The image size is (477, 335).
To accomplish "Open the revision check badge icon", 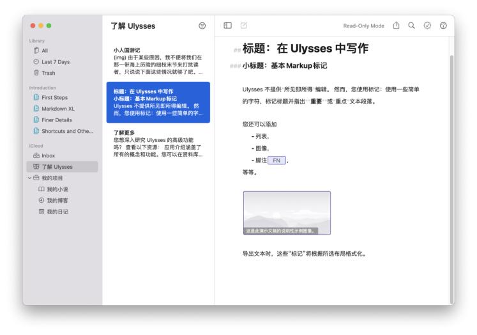I will click(427, 26).
